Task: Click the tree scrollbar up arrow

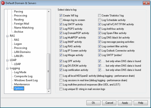Action: [x=49, y=12]
